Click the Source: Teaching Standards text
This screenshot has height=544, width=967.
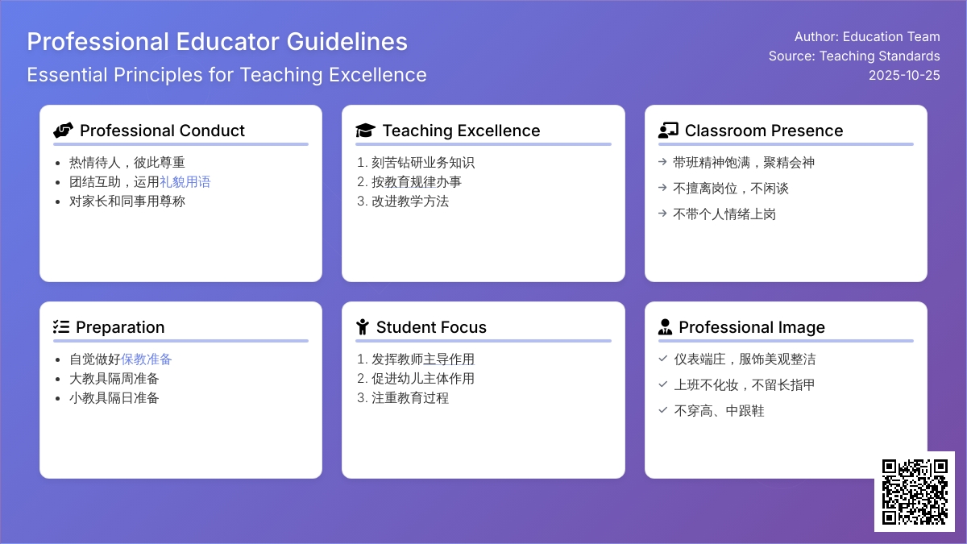click(854, 56)
